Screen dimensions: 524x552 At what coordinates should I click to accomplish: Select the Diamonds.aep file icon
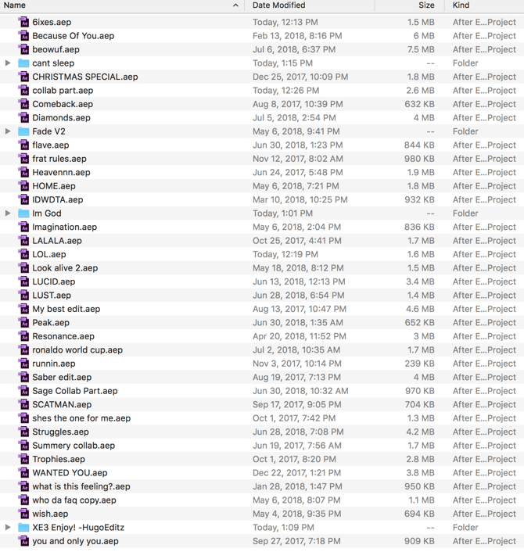coord(23,118)
